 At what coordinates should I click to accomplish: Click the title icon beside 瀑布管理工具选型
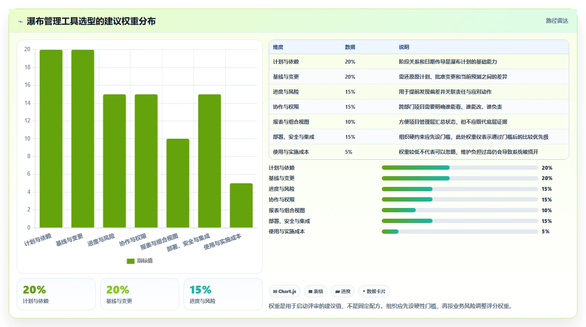coord(20,21)
